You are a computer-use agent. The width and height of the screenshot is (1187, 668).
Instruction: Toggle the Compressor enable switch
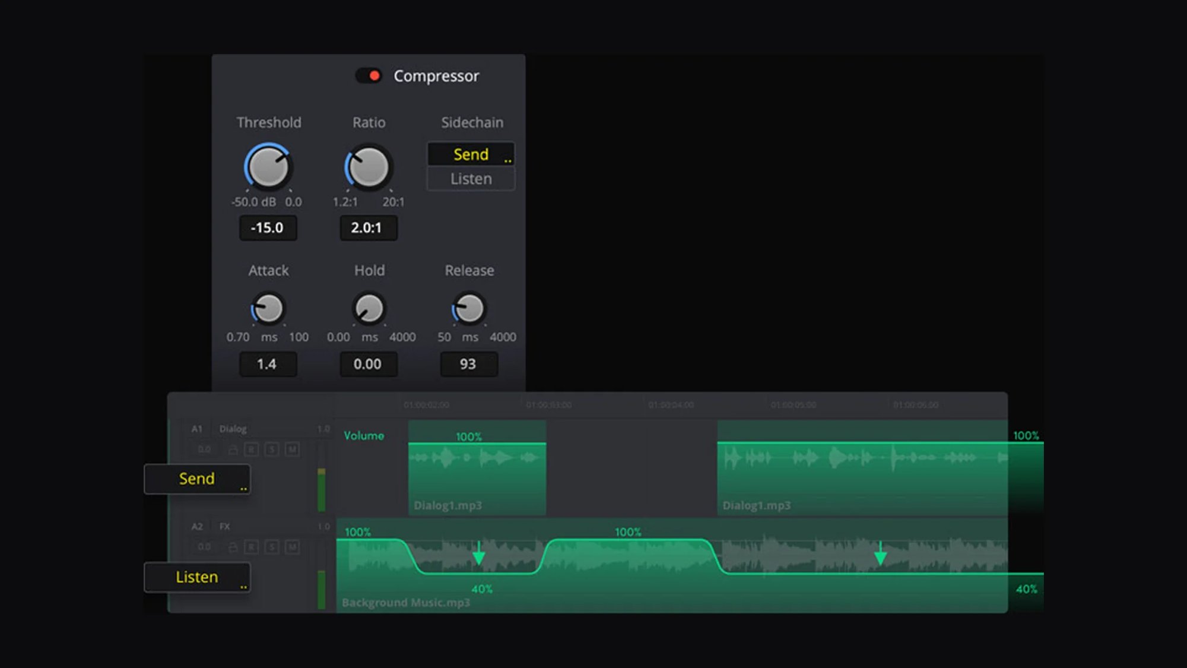369,76
